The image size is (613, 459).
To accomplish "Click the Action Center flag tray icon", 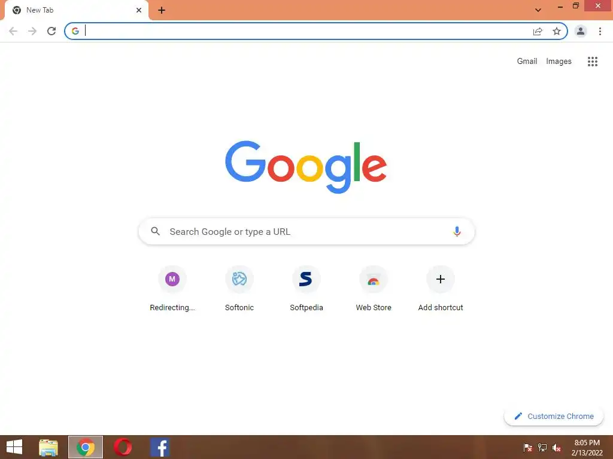I will click(528, 448).
